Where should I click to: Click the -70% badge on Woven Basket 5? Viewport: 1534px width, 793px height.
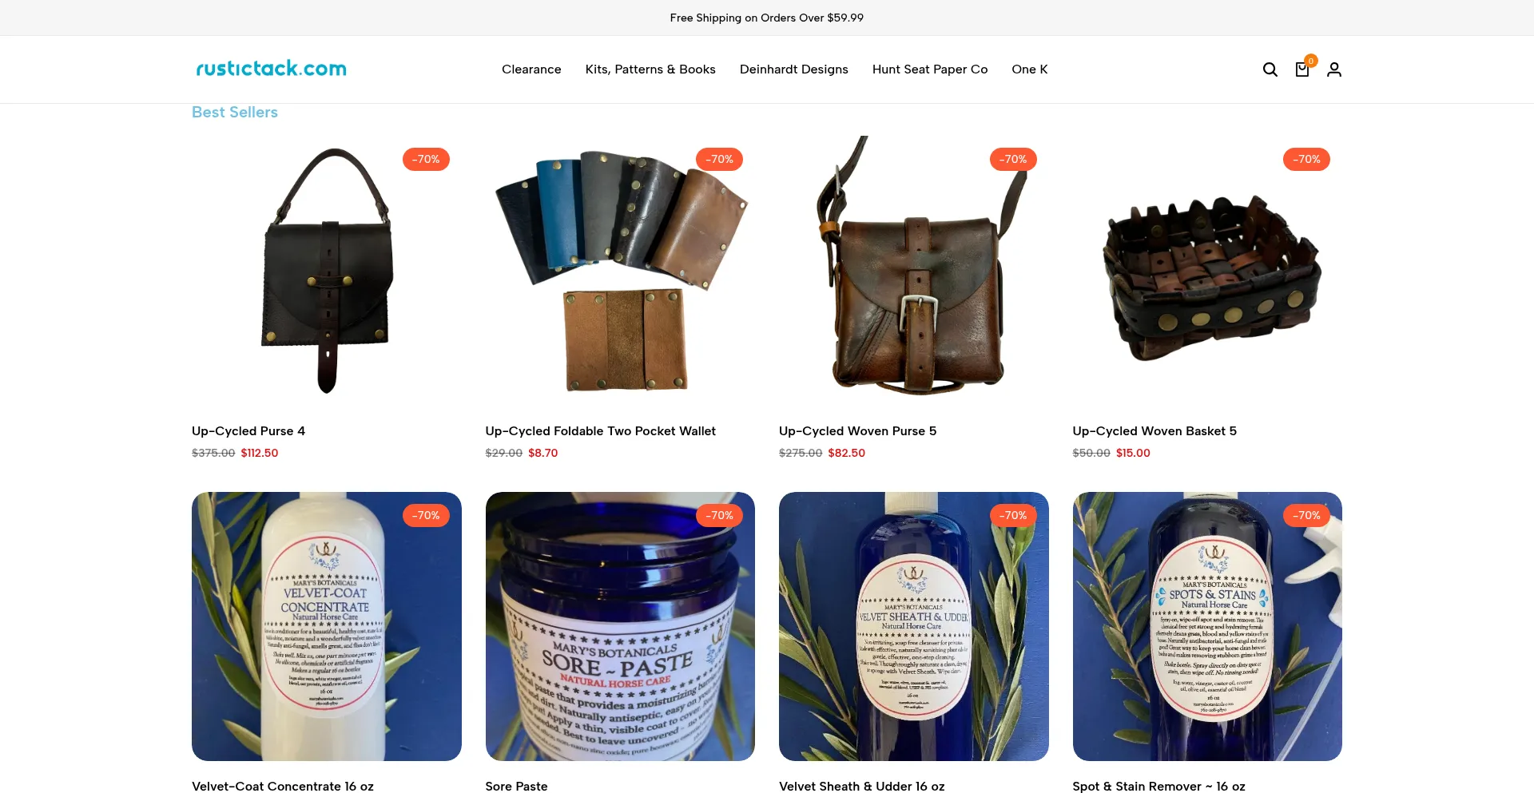1306,160
